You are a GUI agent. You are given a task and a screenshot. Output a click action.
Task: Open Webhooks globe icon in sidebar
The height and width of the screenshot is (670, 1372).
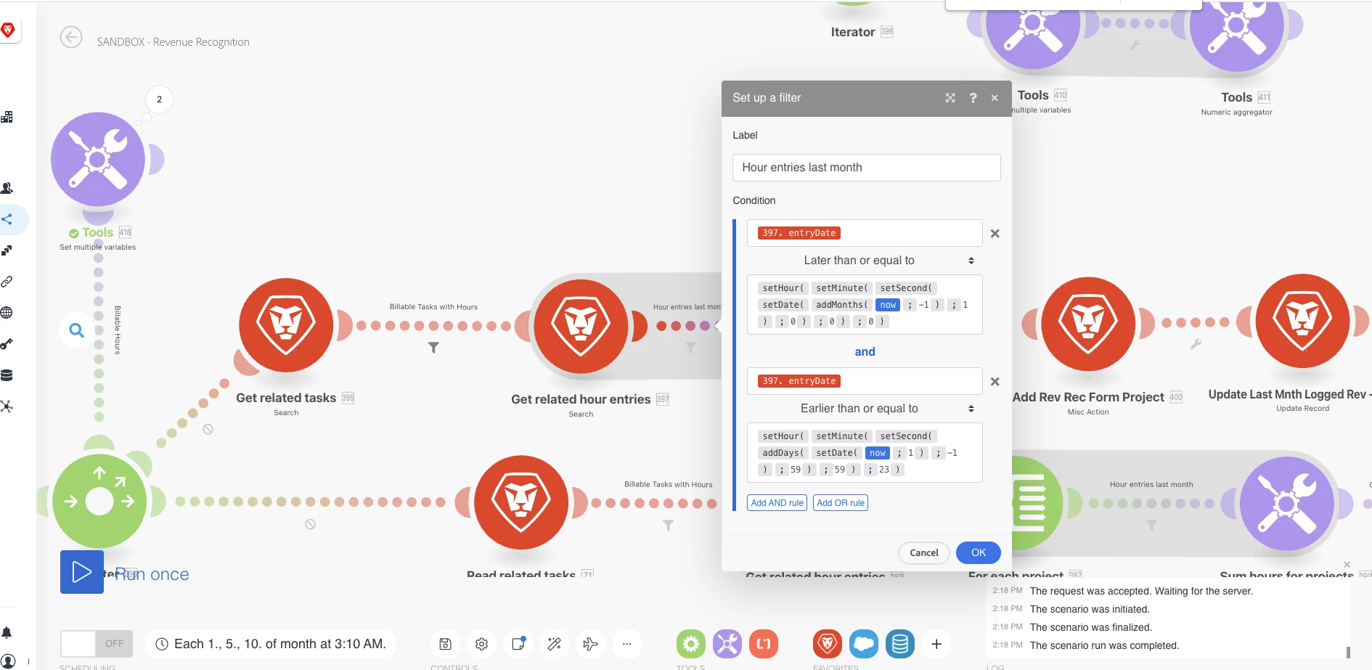(x=7, y=313)
